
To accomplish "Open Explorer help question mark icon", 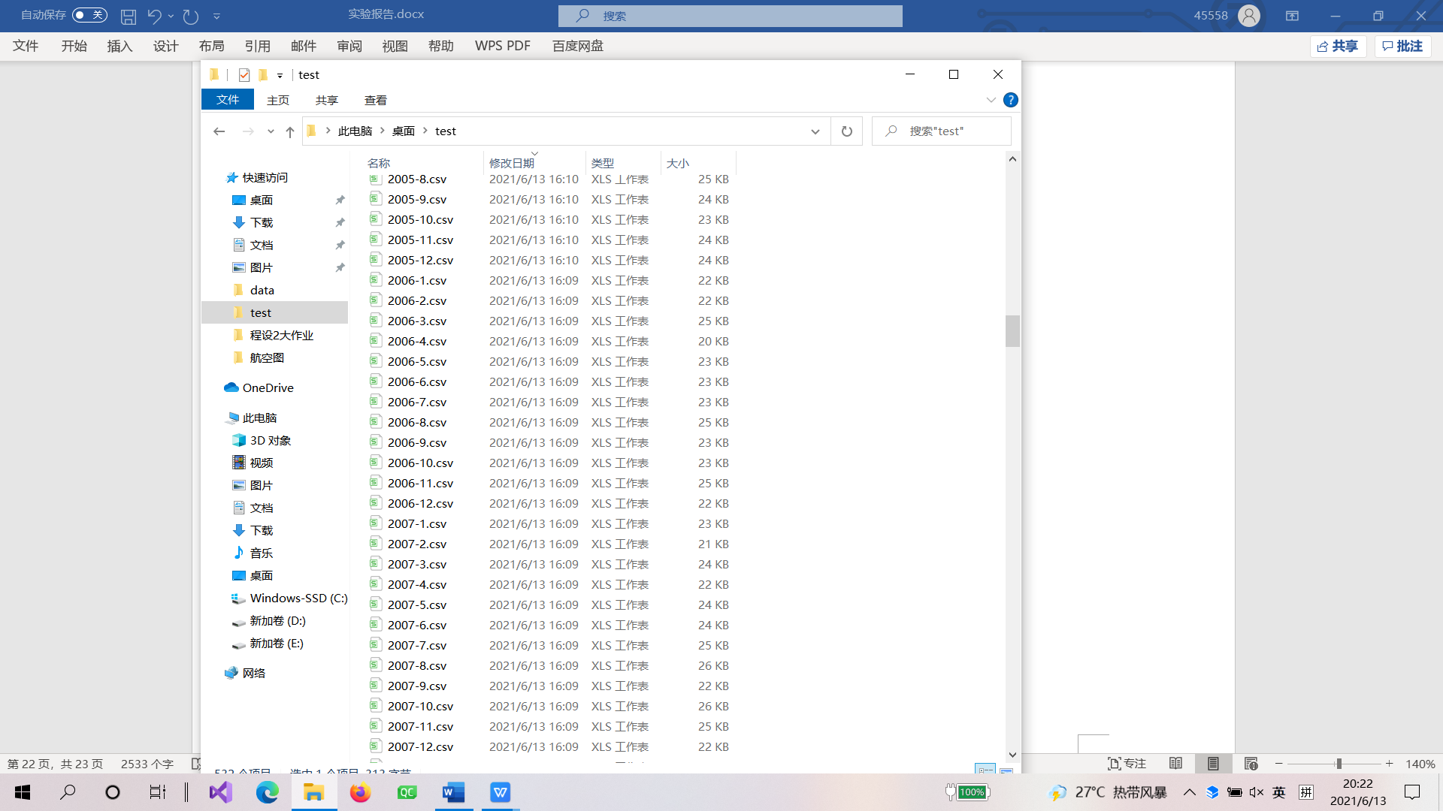I will (1011, 100).
